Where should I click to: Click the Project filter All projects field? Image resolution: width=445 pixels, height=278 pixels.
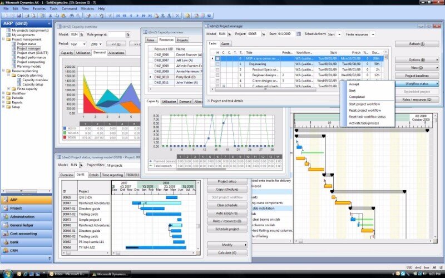click(122, 165)
